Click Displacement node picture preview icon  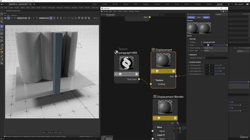tap(157, 71)
